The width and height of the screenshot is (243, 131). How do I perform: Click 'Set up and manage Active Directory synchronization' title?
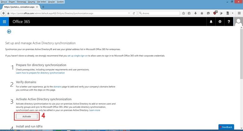point(41,43)
